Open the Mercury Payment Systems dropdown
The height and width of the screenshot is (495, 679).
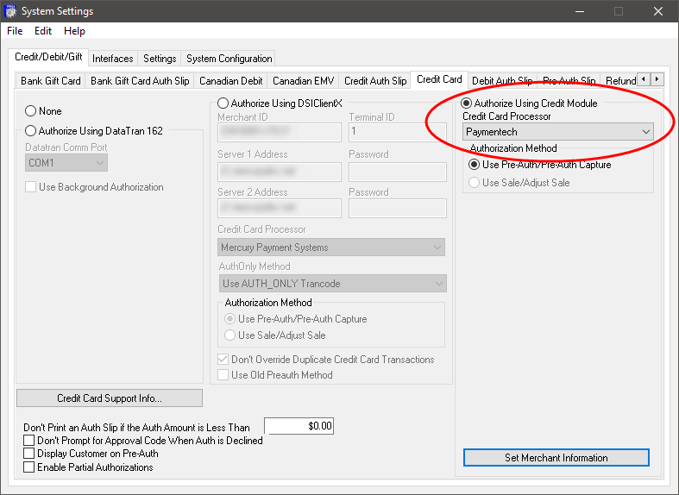click(x=331, y=247)
